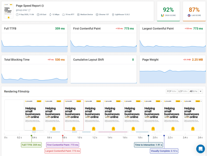Open the Lab Score 87% card
The height and width of the screenshot is (156, 207).
click(x=194, y=11)
